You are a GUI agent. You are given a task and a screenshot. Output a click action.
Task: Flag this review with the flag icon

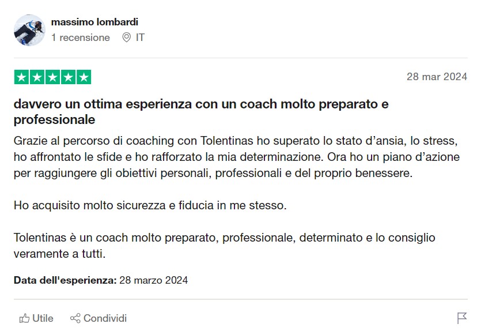pyautogui.click(x=461, y=318)
